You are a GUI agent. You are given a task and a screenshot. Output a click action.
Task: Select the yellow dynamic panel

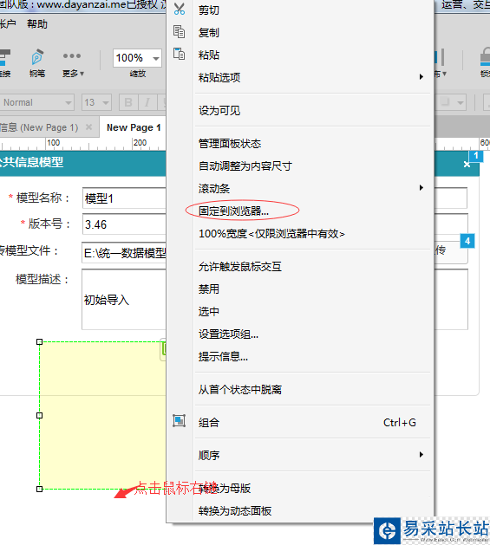coord(102,415)
